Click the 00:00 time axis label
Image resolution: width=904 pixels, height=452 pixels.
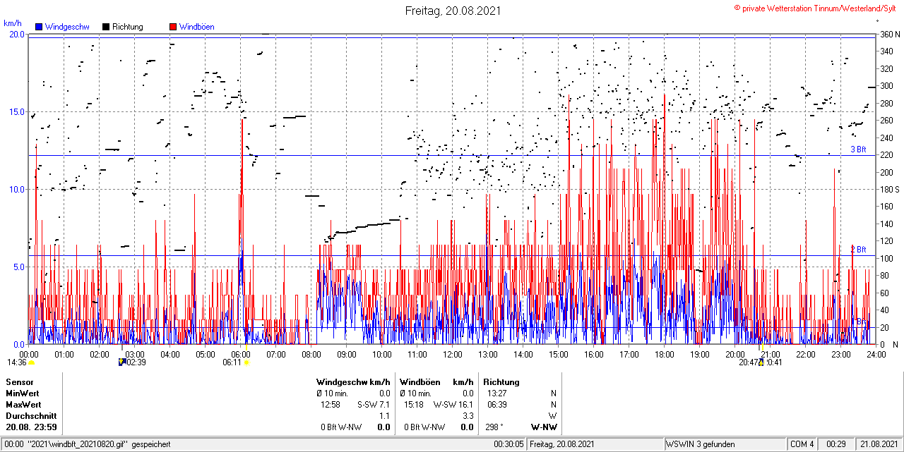(29, 354)
